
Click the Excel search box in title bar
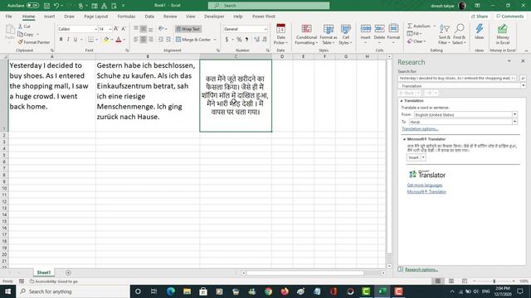(x=269, y=6)
